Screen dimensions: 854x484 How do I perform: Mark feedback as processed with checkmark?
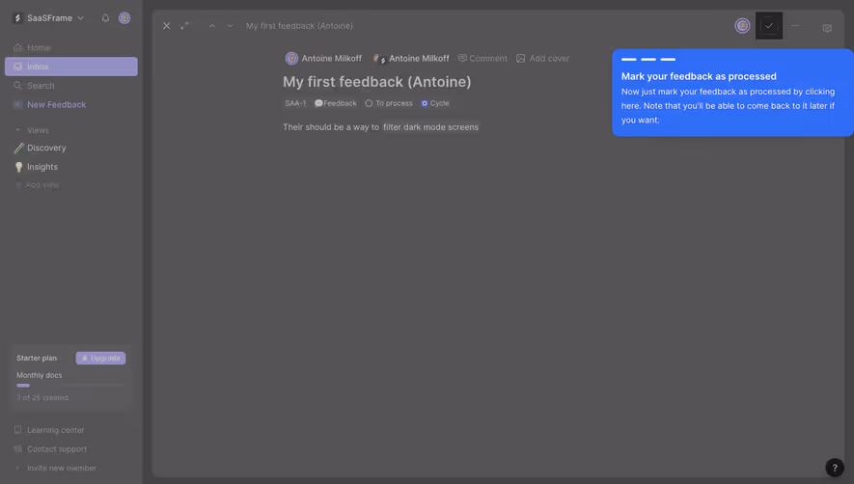pyautogui.click(x=769, y=26)
